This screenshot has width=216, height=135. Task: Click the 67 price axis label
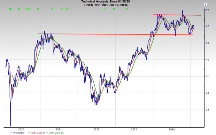click(207, 26)
